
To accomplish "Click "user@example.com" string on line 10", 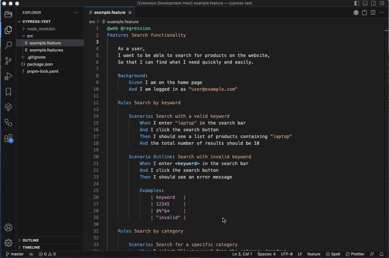I will pyautogui.click(x=213, y=89).
